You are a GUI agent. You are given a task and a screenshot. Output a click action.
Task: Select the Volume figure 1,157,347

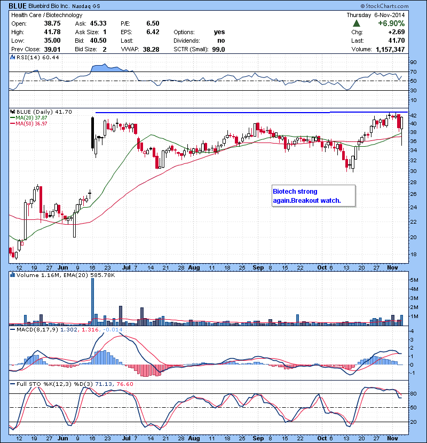pos(390,50)
